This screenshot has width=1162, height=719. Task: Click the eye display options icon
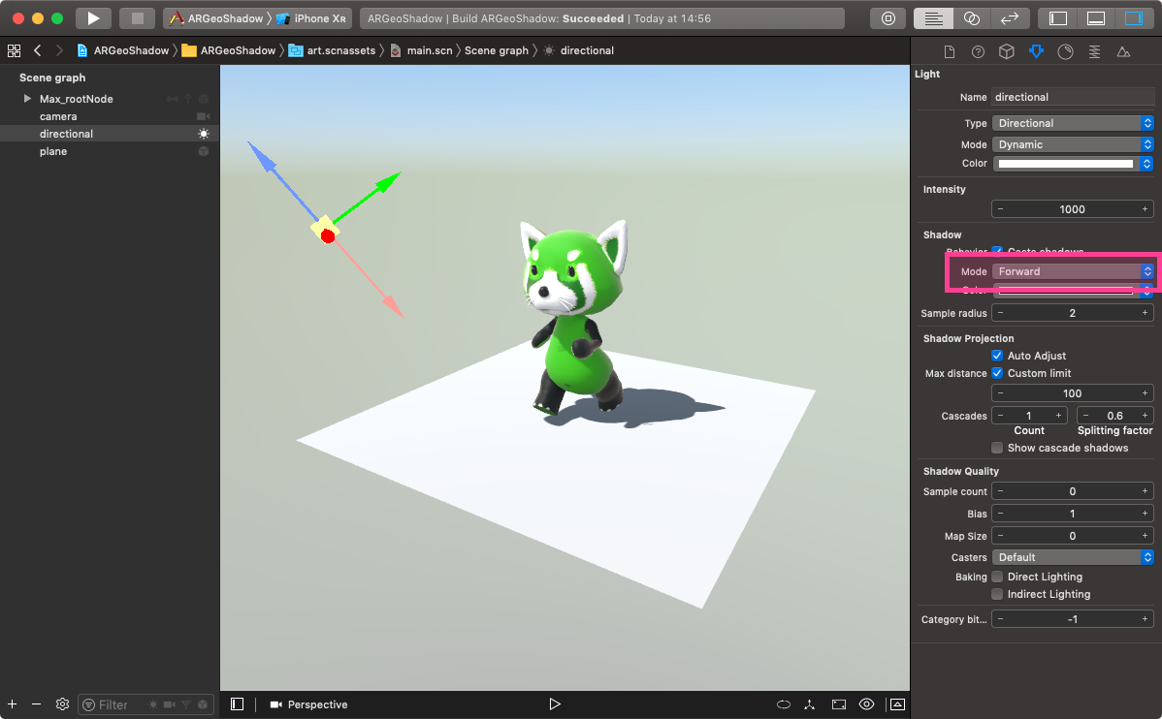click(866, 704)
